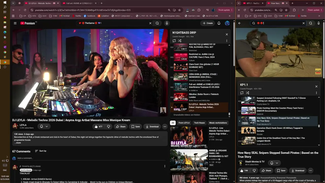Toggle loop for the KP1.1 playlist

click(242, 93)
